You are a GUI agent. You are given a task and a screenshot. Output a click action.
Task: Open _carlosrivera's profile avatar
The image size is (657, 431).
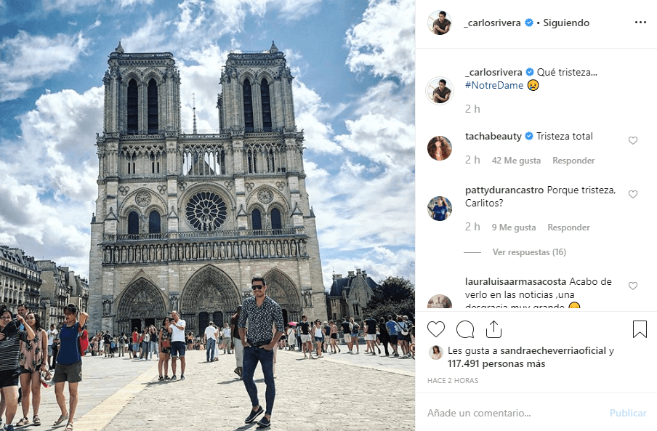pos(439,23)
